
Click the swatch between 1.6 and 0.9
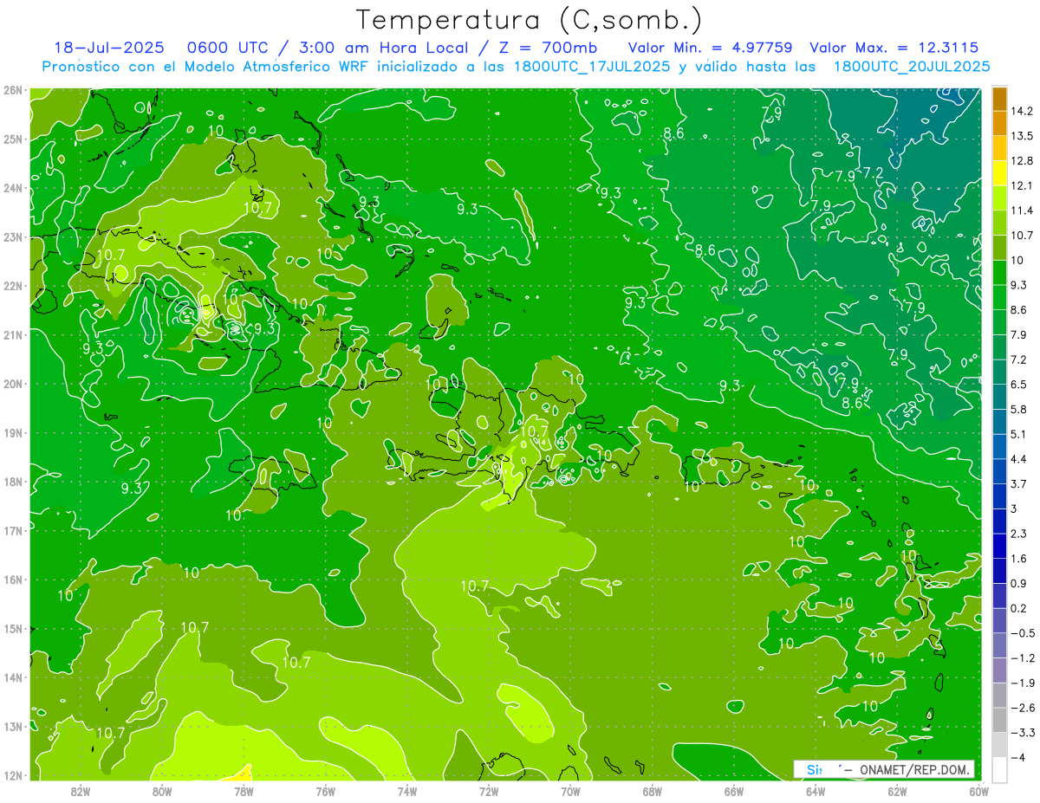(x=999, y=570)
